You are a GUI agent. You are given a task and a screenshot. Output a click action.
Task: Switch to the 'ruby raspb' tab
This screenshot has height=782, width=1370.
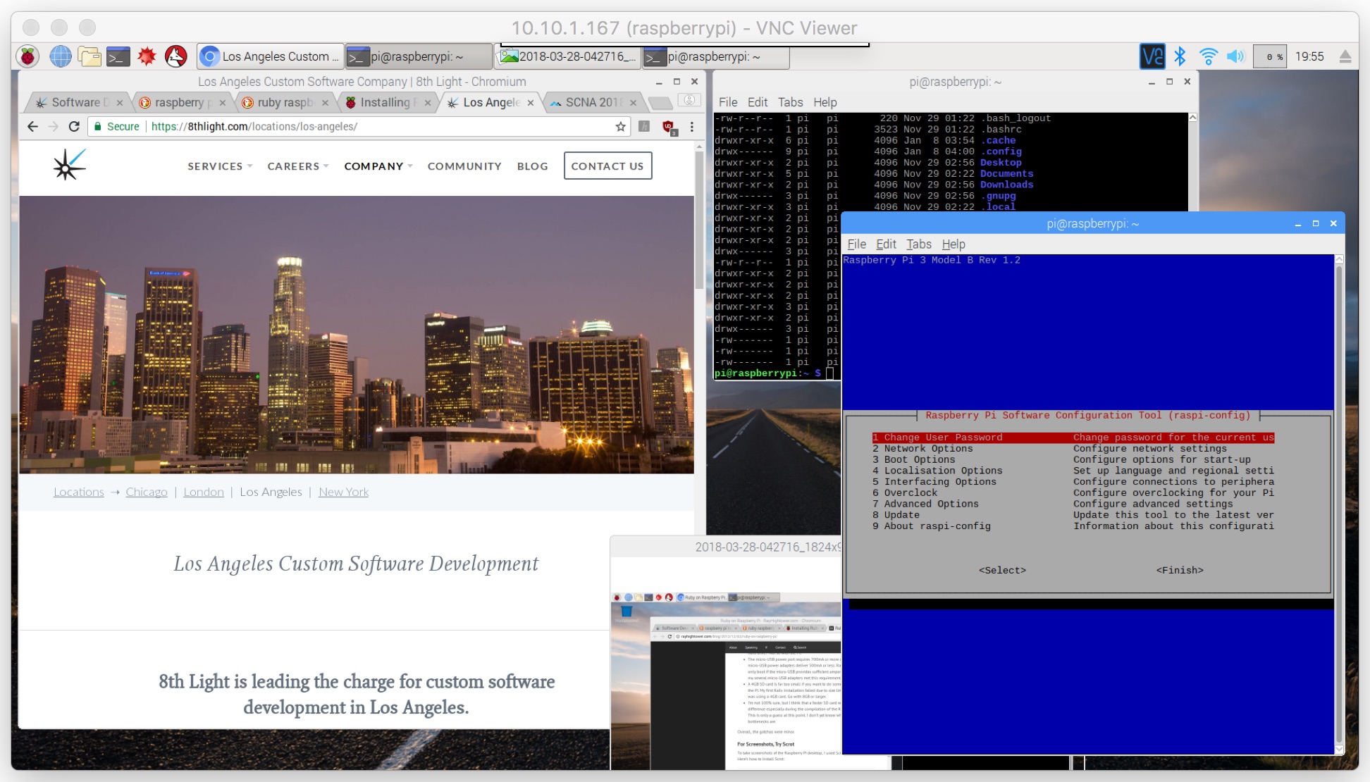284,103
